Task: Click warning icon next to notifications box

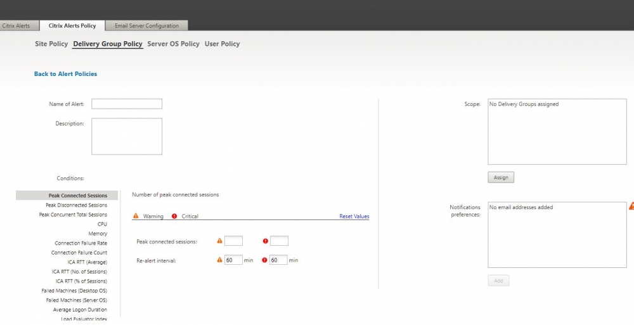Action: click(x=631, y=206)
